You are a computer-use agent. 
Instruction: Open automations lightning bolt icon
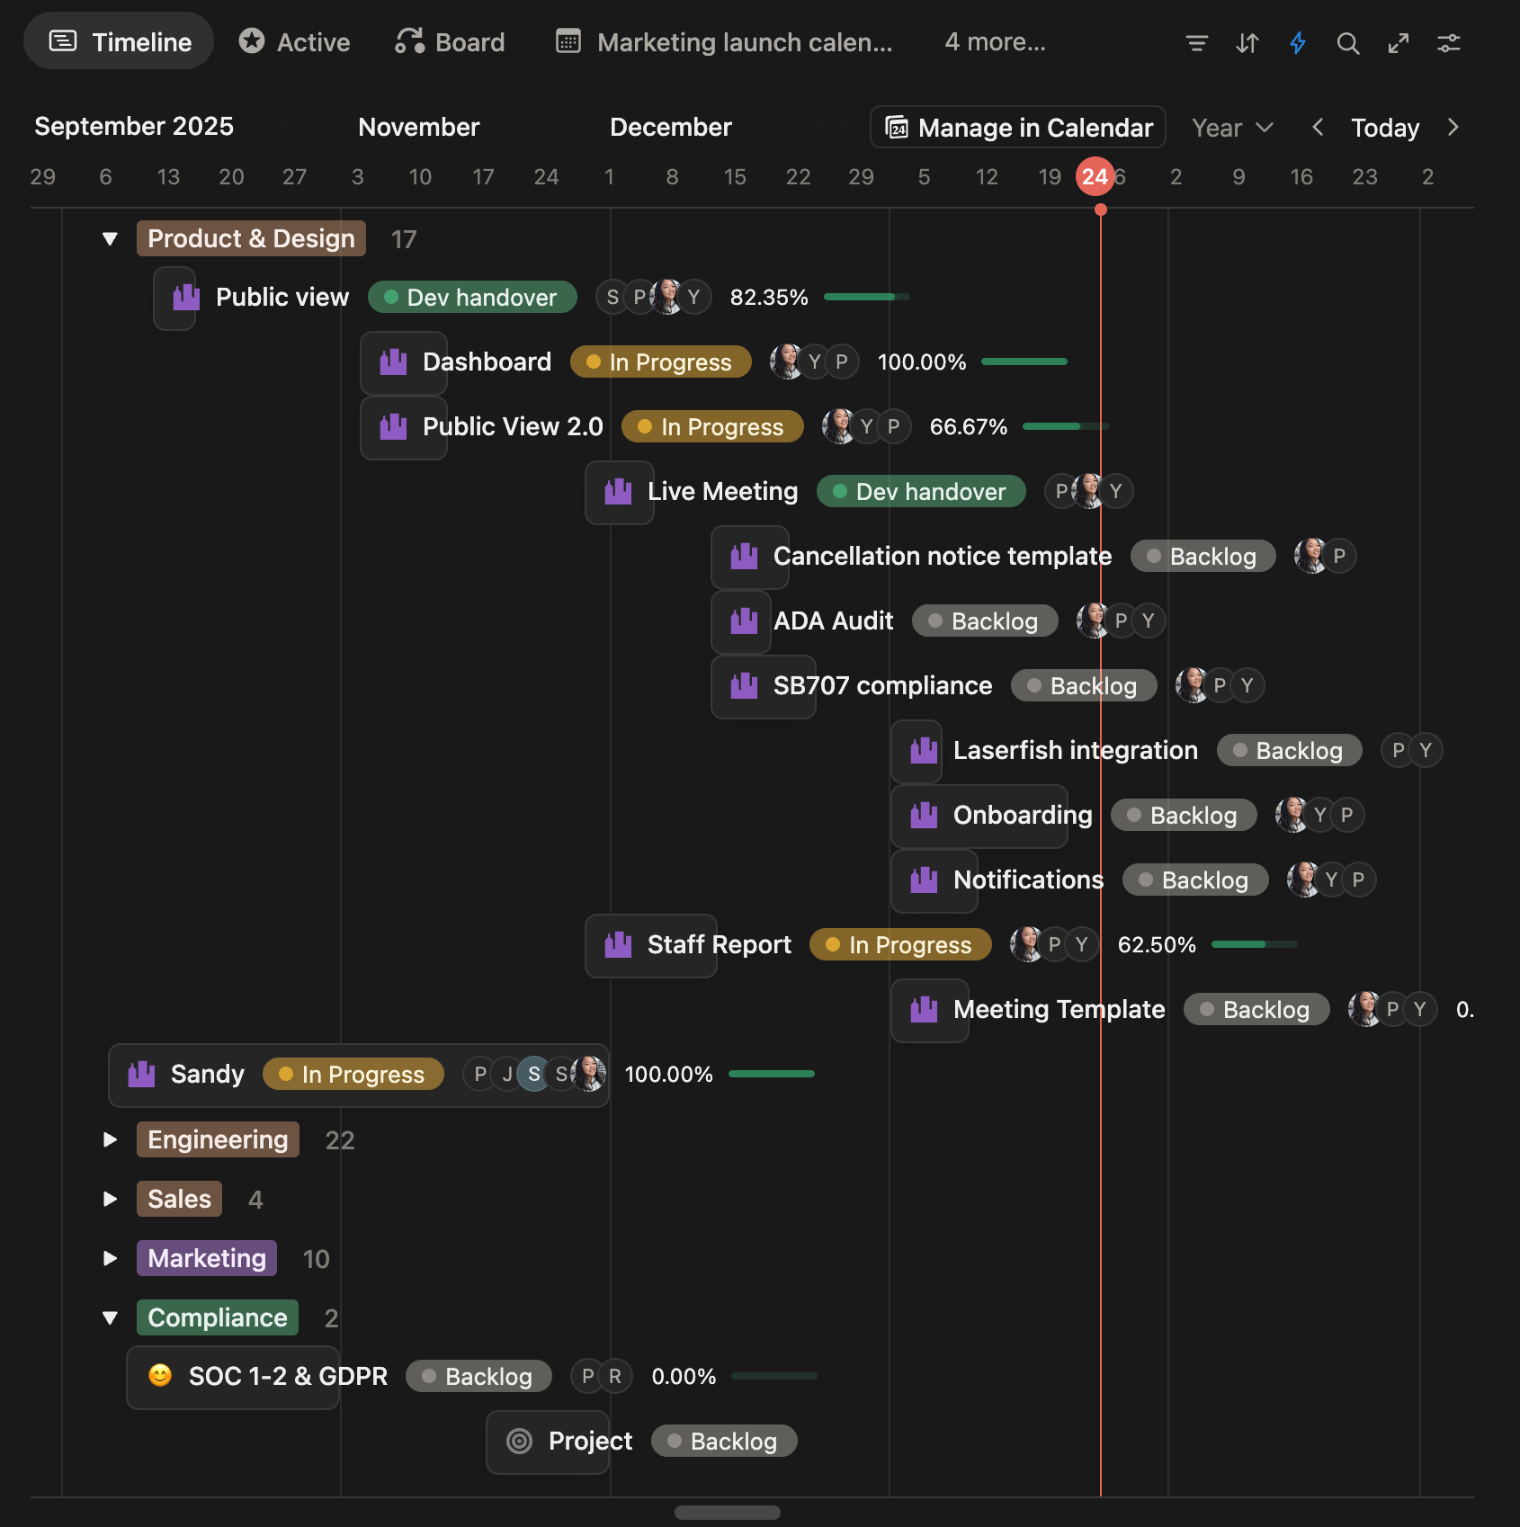coord(1297,43)
